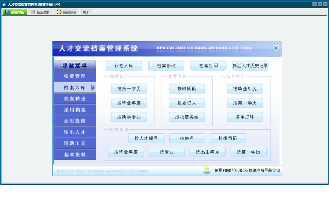This screenshot has height=214, width=329.
Task: Click 按第一学历 under 档案统计
Action: (x=129, y=88)
